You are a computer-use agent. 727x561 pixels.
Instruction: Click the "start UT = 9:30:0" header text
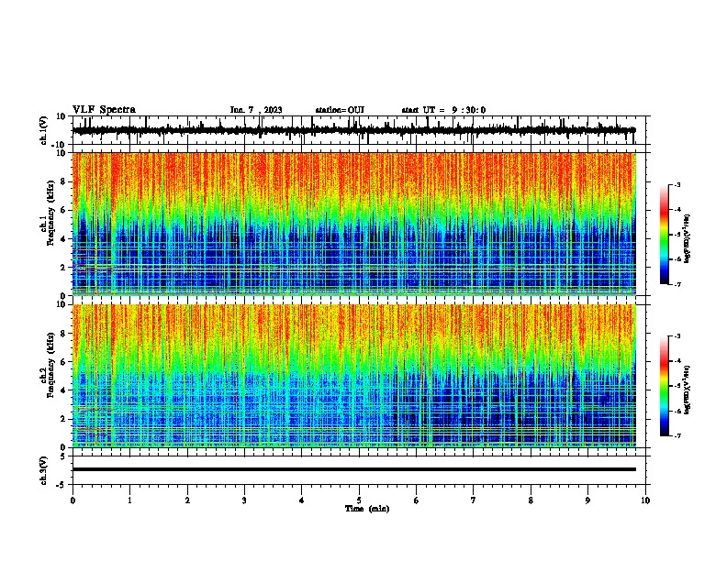click(x=443, y=110)
